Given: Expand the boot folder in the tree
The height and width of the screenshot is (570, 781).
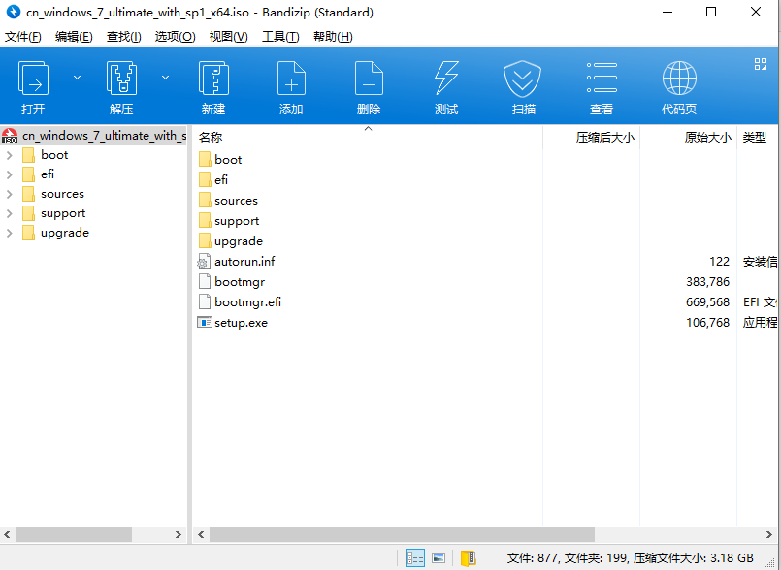Looking at the screenshot, I should 9,155.
